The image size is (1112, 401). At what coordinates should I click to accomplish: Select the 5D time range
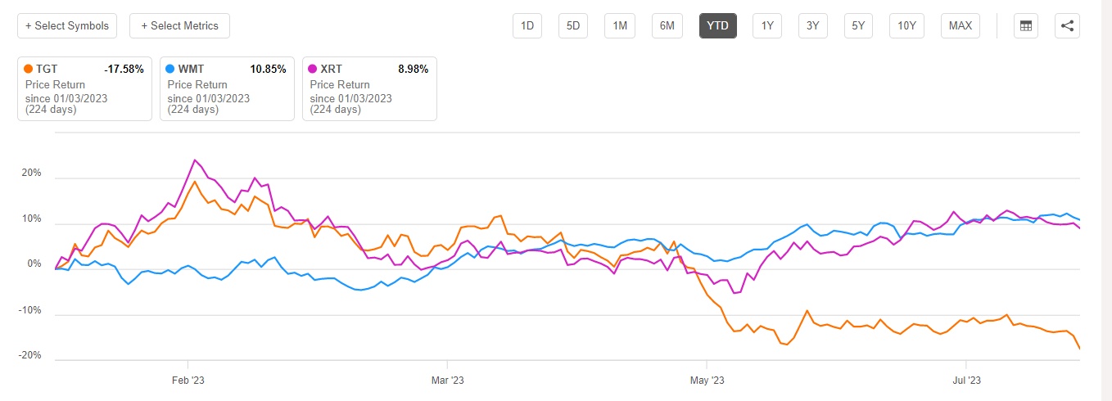pos(573,25)
